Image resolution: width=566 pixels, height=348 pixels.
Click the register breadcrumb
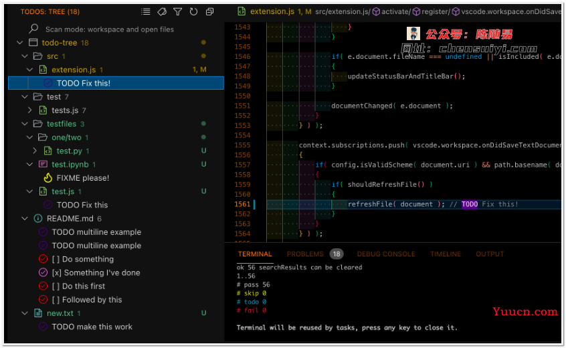click(x=435, y=11)
